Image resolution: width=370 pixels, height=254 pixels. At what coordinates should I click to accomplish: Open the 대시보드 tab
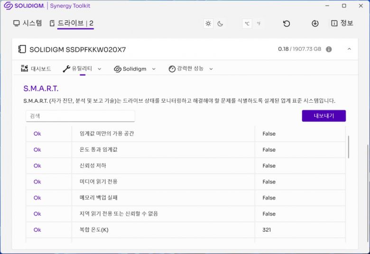click(36, 69)
